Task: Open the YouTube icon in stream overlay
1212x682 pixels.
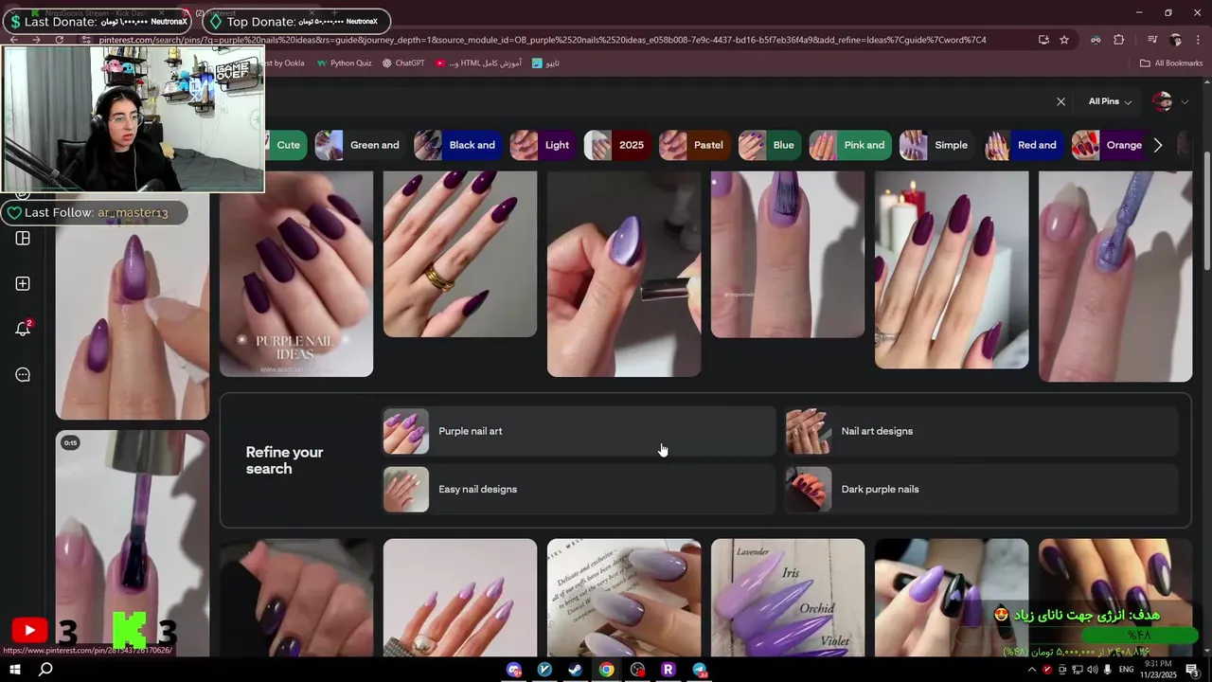Action: (29, 630)
